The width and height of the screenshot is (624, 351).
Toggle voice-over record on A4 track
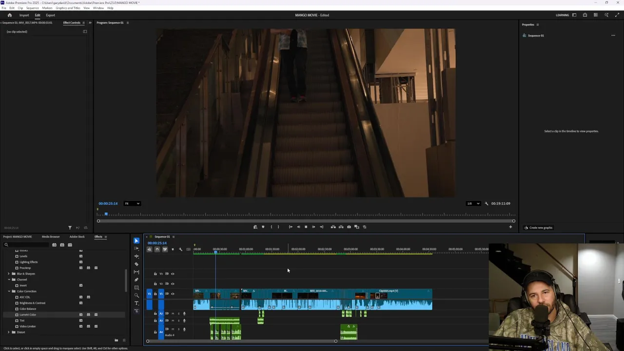tap(184, 329)
